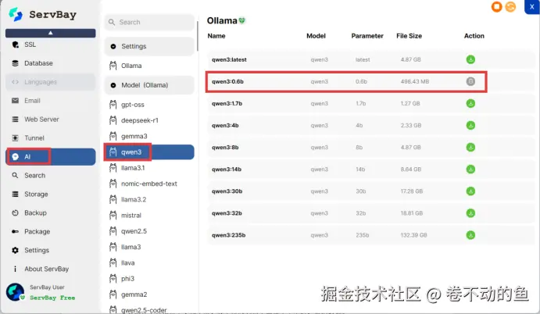Open the Languages section
540x314 pixels.
click(51, 82)
